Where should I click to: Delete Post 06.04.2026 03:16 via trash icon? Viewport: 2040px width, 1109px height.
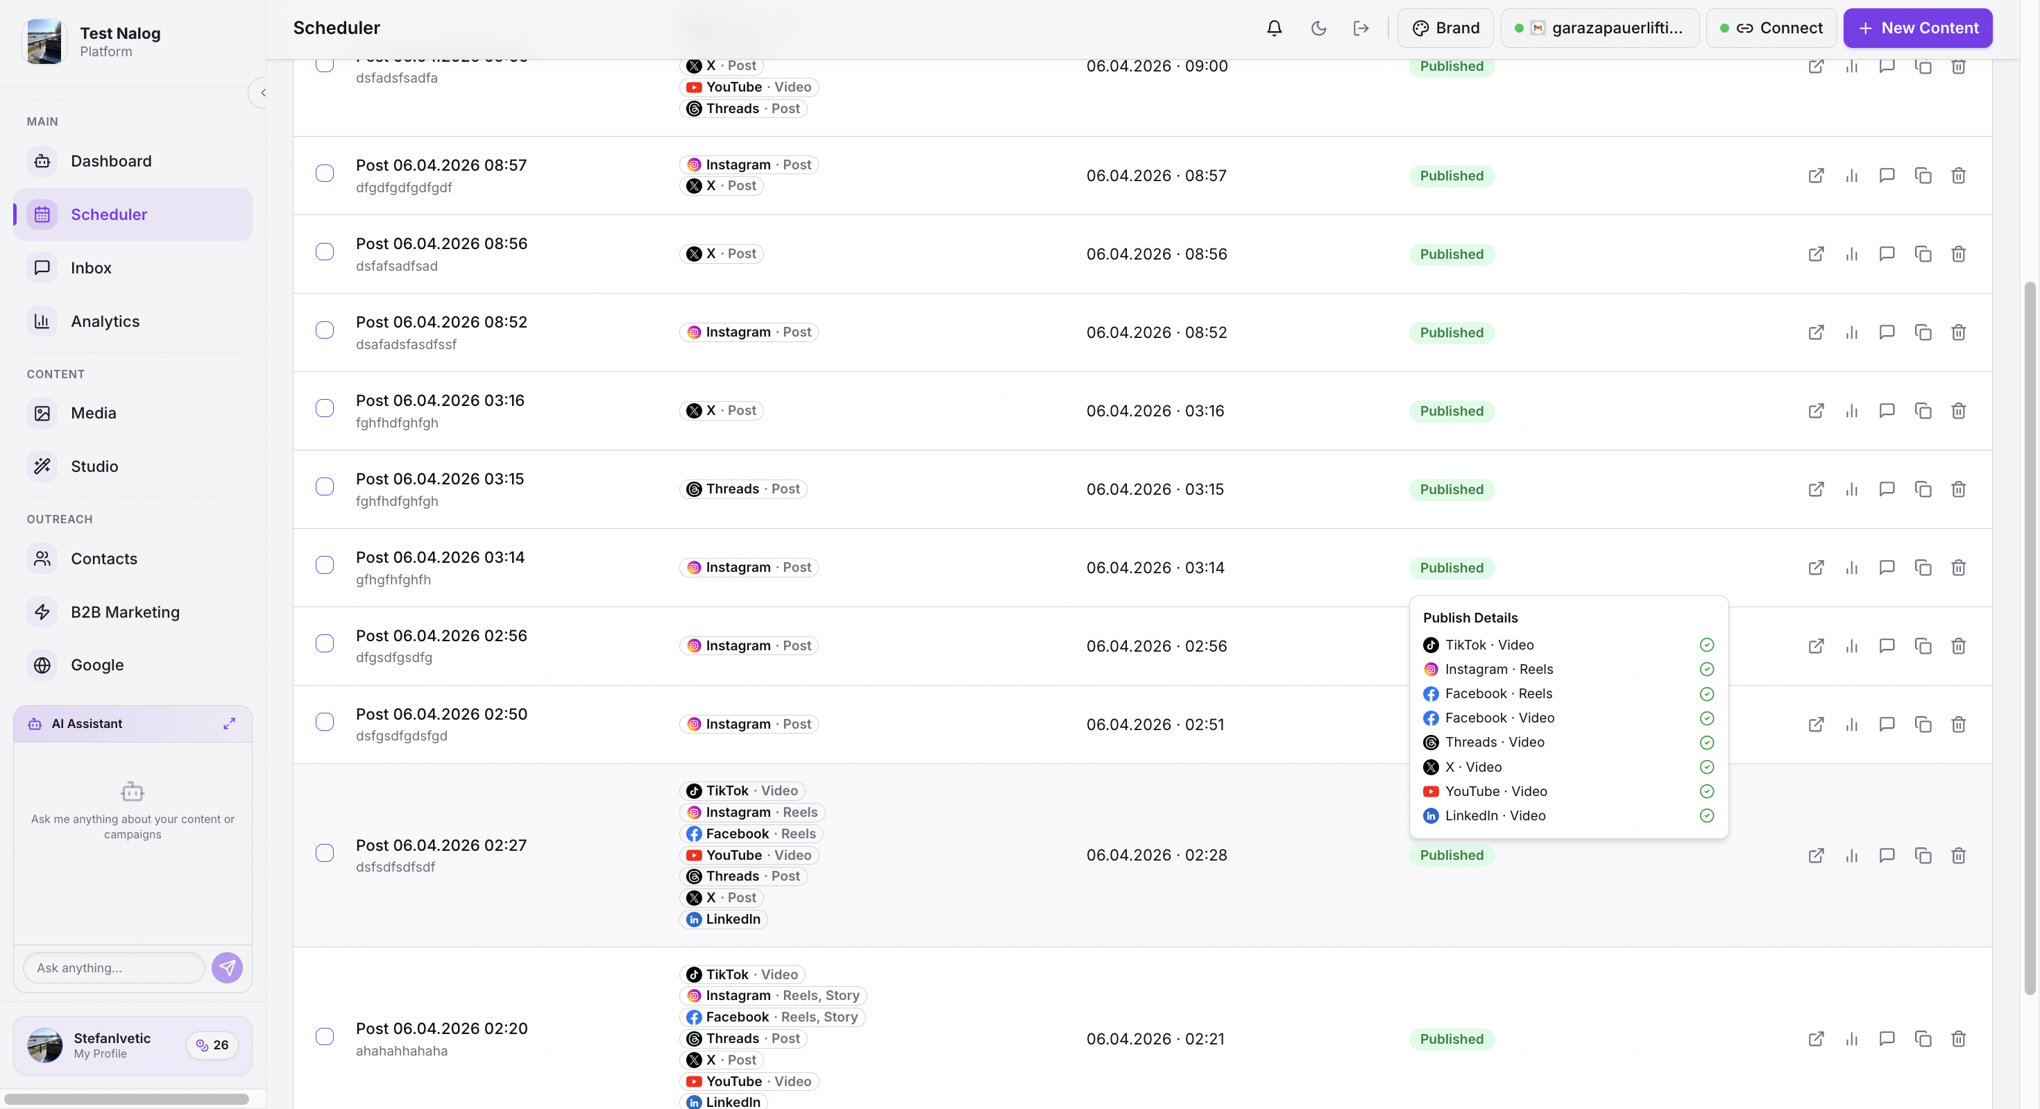(1958, 410)
